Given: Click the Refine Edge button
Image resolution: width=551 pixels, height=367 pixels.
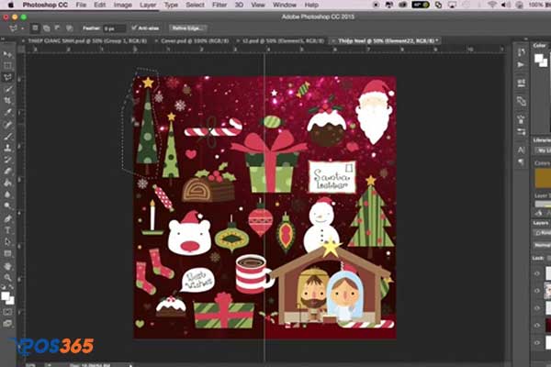Looking at the screenshot, I should (x=187, y=28).
